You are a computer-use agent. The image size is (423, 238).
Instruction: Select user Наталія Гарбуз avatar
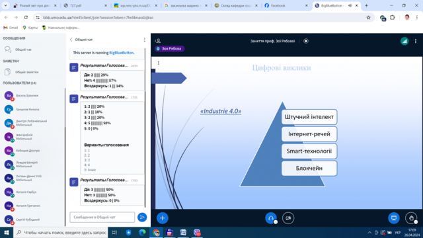(x=9, y=192)
